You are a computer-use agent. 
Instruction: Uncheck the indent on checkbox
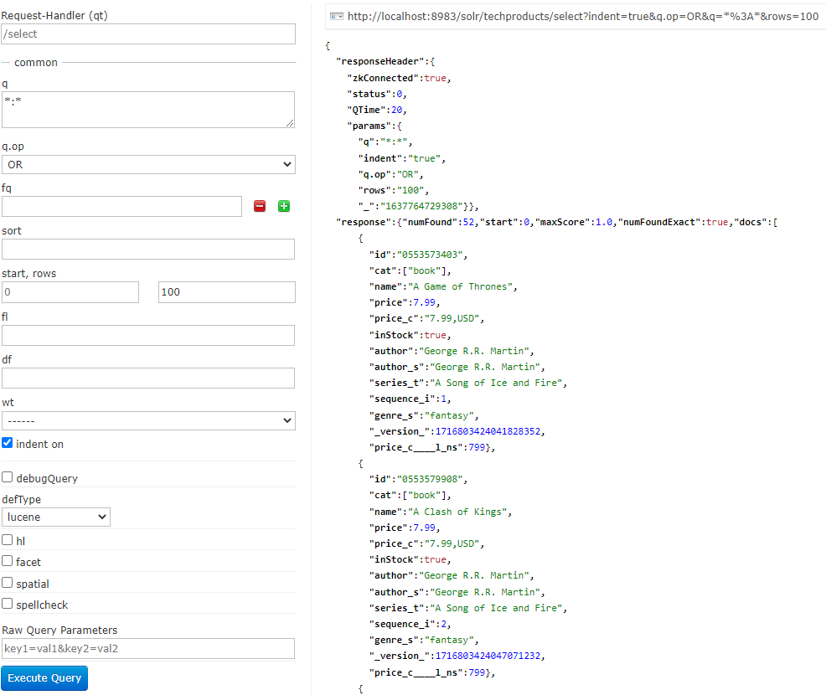coord(8,443)
